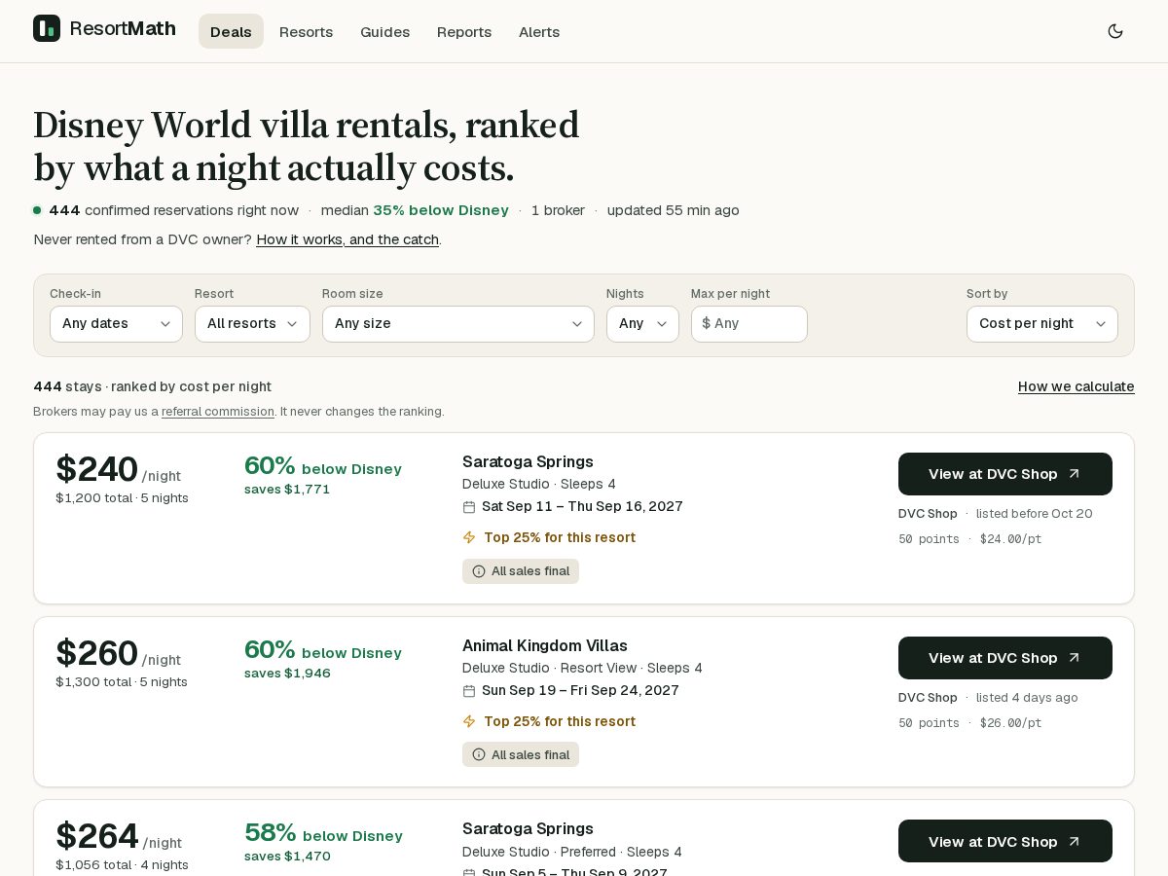
Task: Open the referral commission link
Action: [218, 412]
